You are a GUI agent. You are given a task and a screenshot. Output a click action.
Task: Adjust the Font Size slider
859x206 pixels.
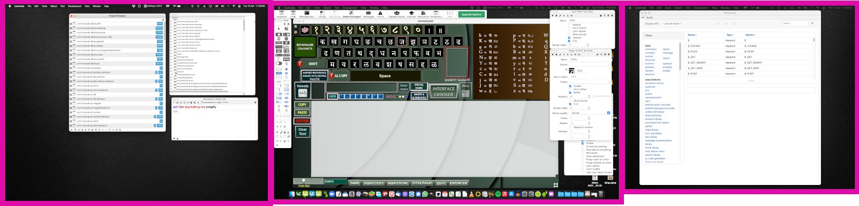[x=304, y=180]
